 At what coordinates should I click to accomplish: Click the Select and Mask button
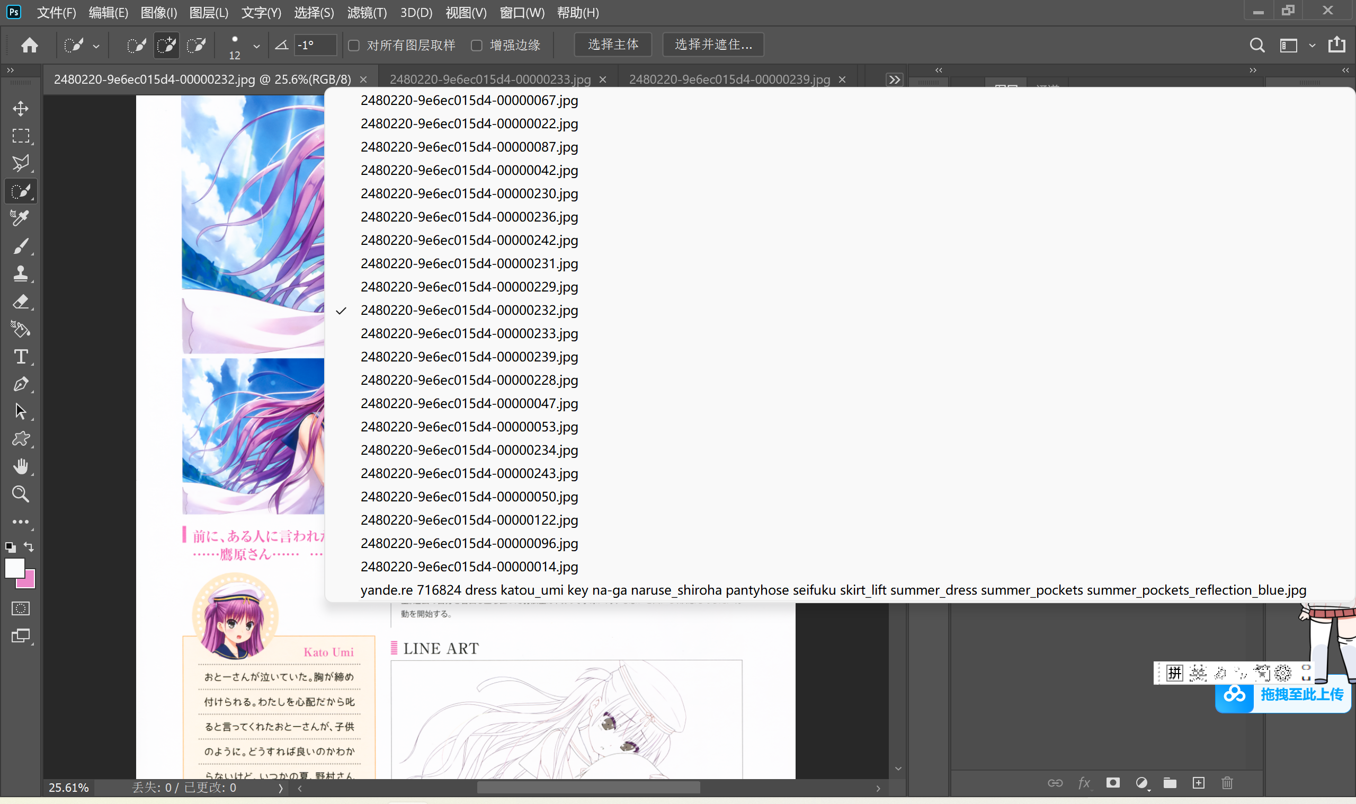[713, 45]
